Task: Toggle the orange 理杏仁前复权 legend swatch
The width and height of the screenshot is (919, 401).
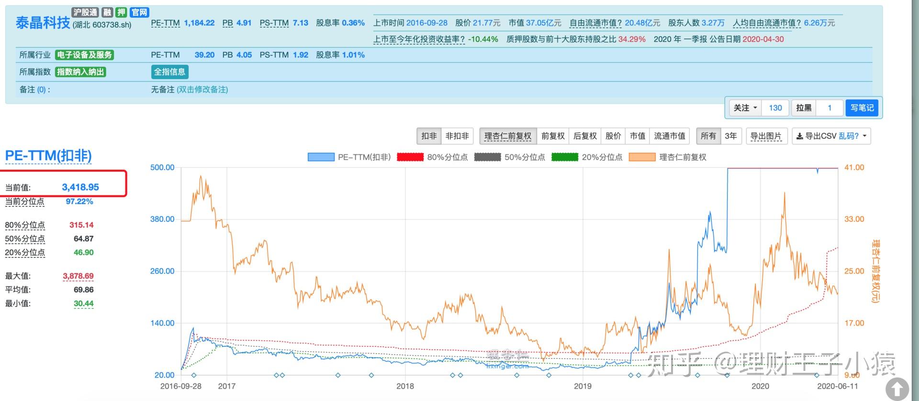Action: pyautogui.click(x=642, y=157)
